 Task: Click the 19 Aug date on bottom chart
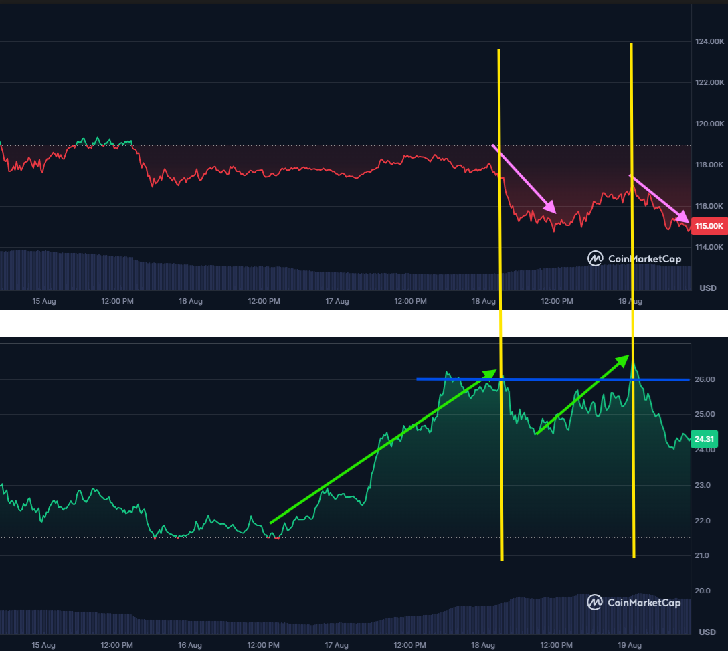pos(630,645)
